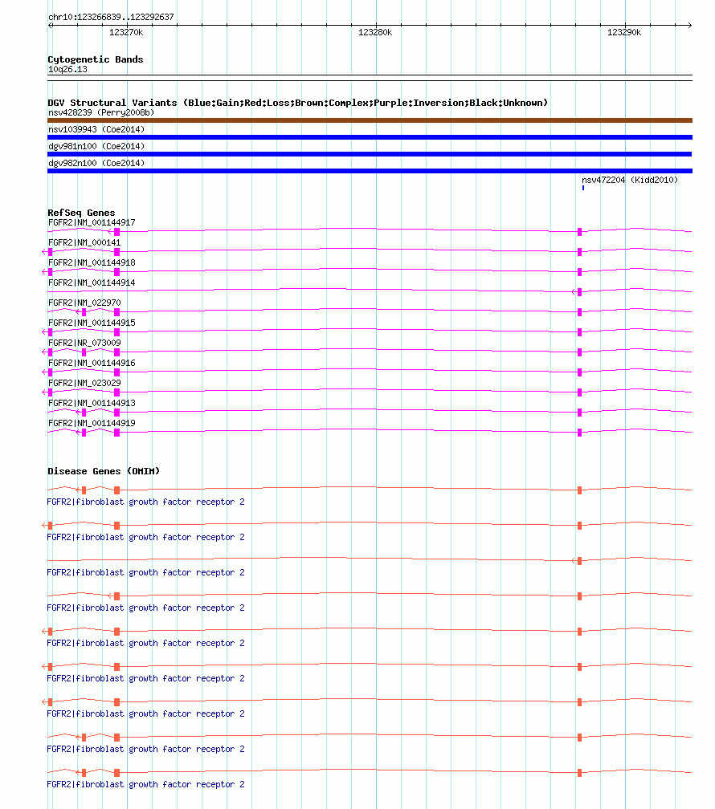Click the chr10:123266839..123292637 coordinate label

coord(111,17)
